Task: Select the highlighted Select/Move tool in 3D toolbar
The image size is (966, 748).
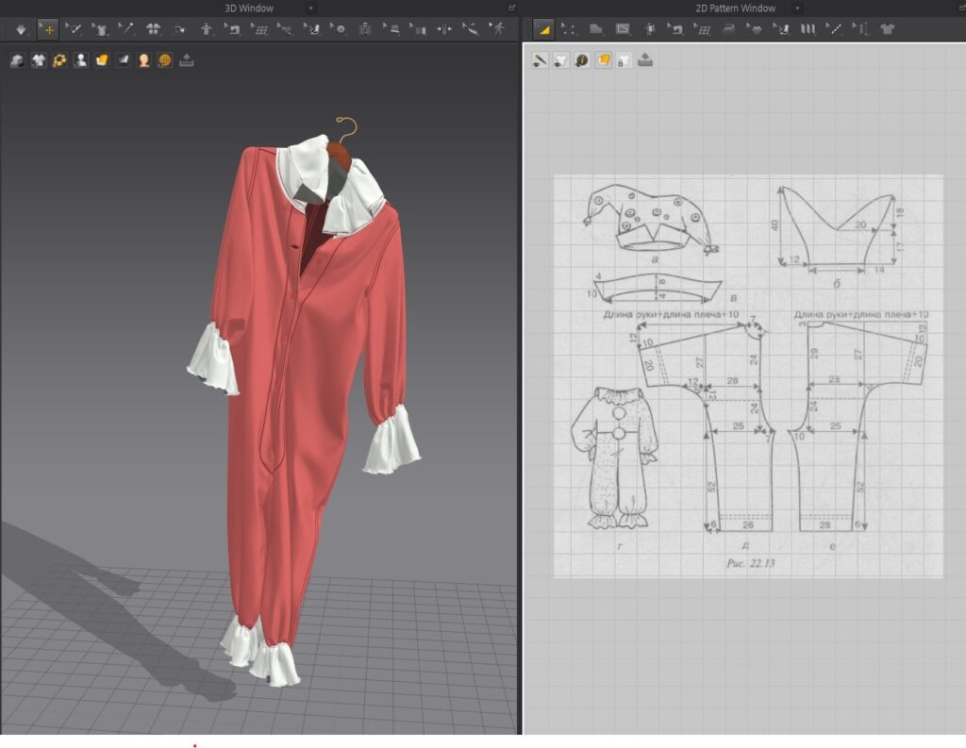Action: click(47, 29)
